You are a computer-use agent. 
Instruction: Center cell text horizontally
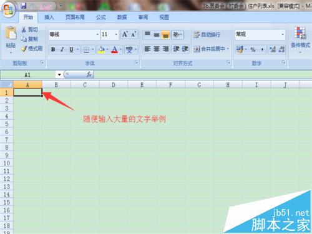pos(157,49)
